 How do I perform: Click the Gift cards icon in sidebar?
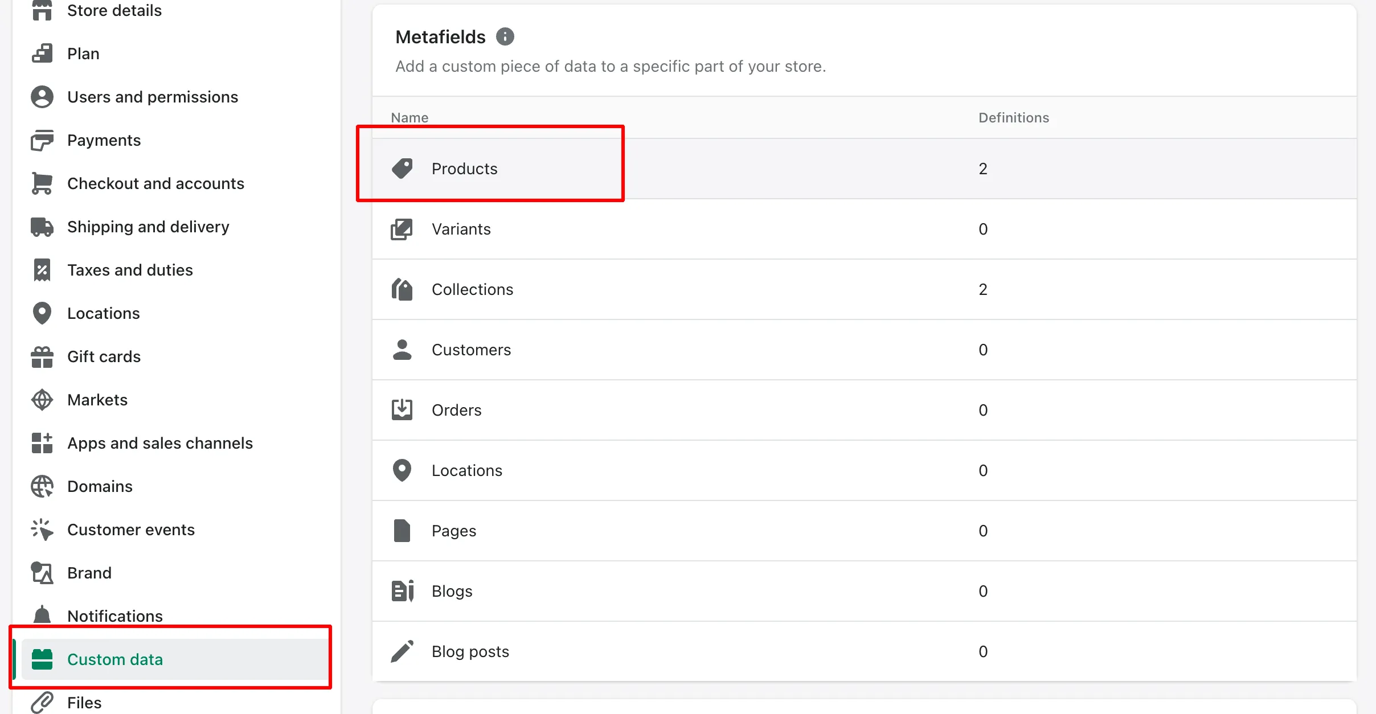pyautogui.click(x=42, y=356)
